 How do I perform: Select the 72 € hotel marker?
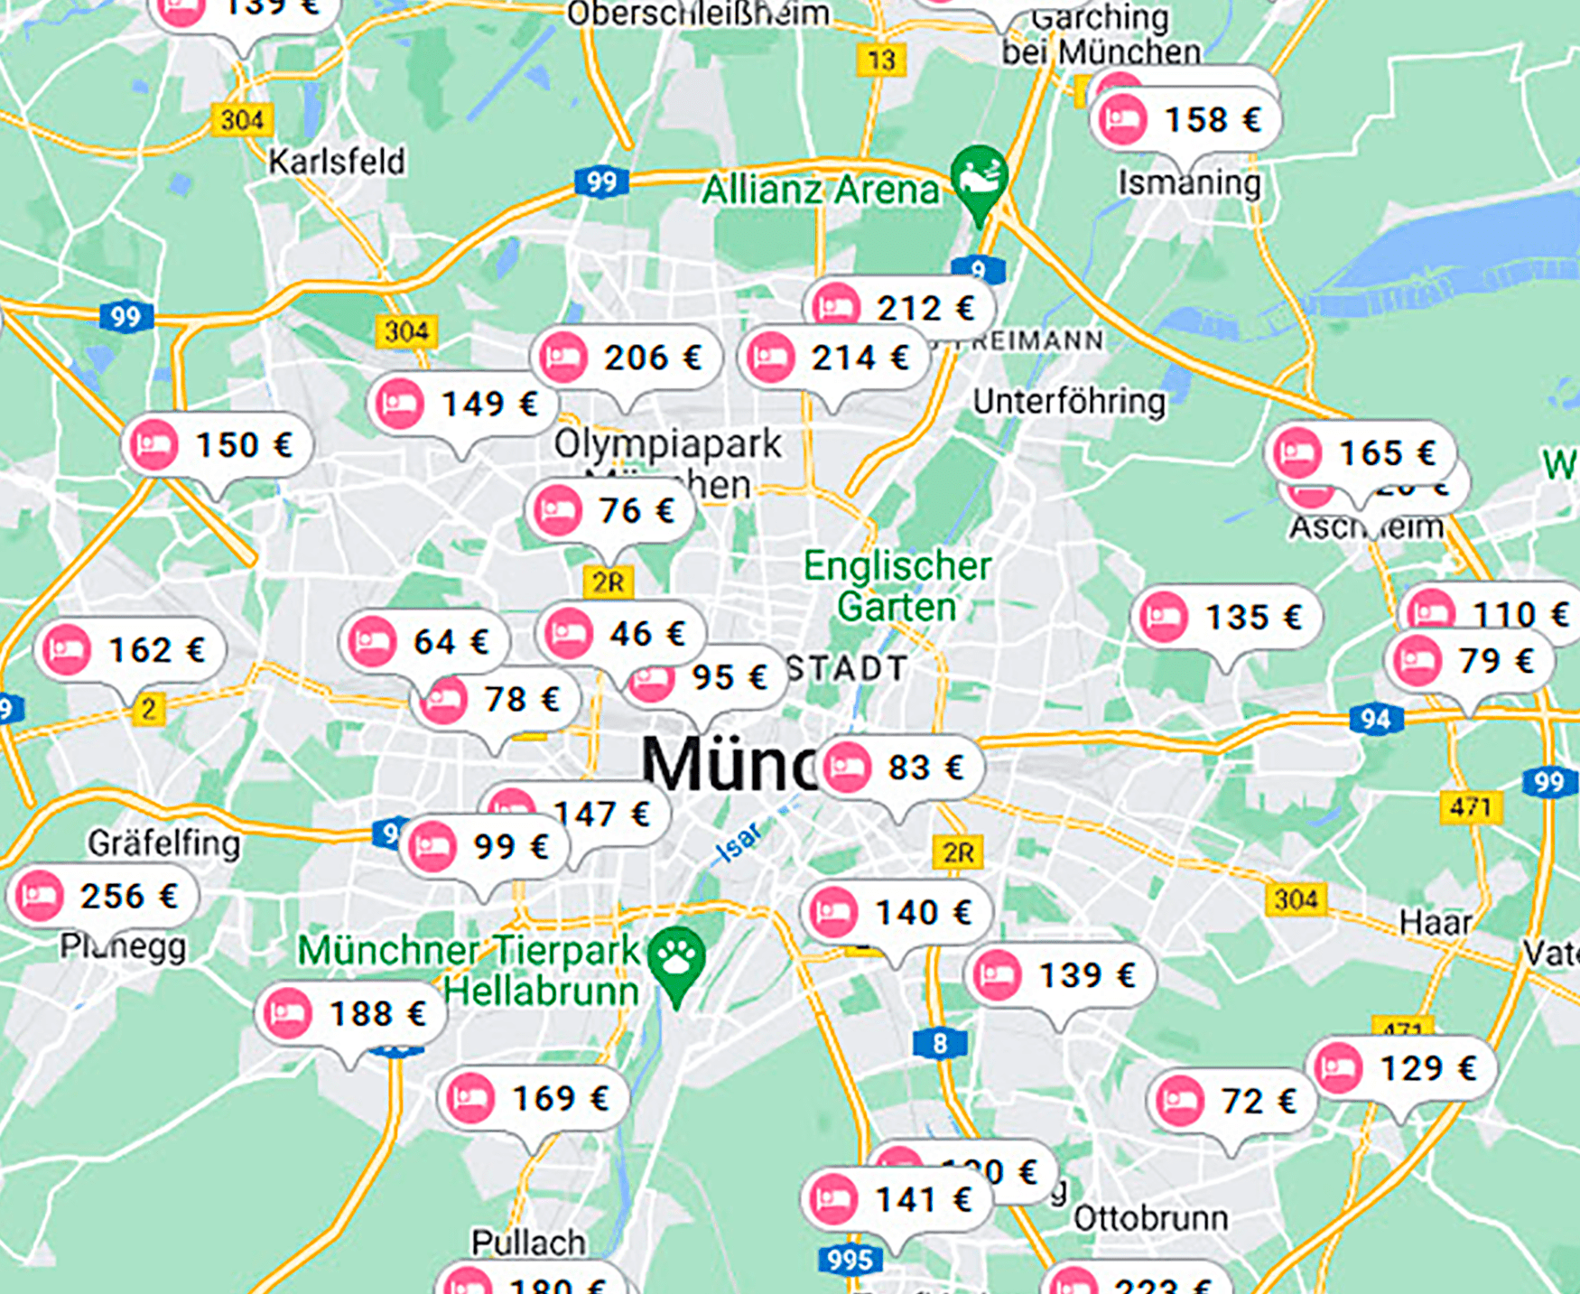coord(1232,1101)
